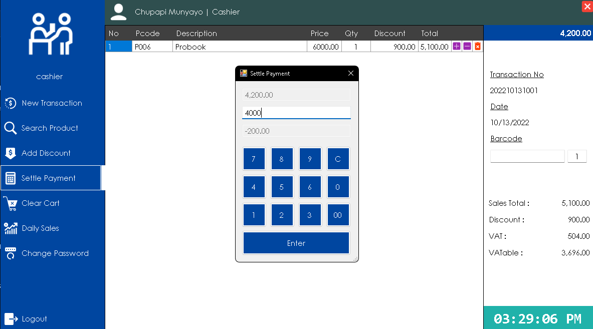Click the Description column header

(x=196, y=34)
